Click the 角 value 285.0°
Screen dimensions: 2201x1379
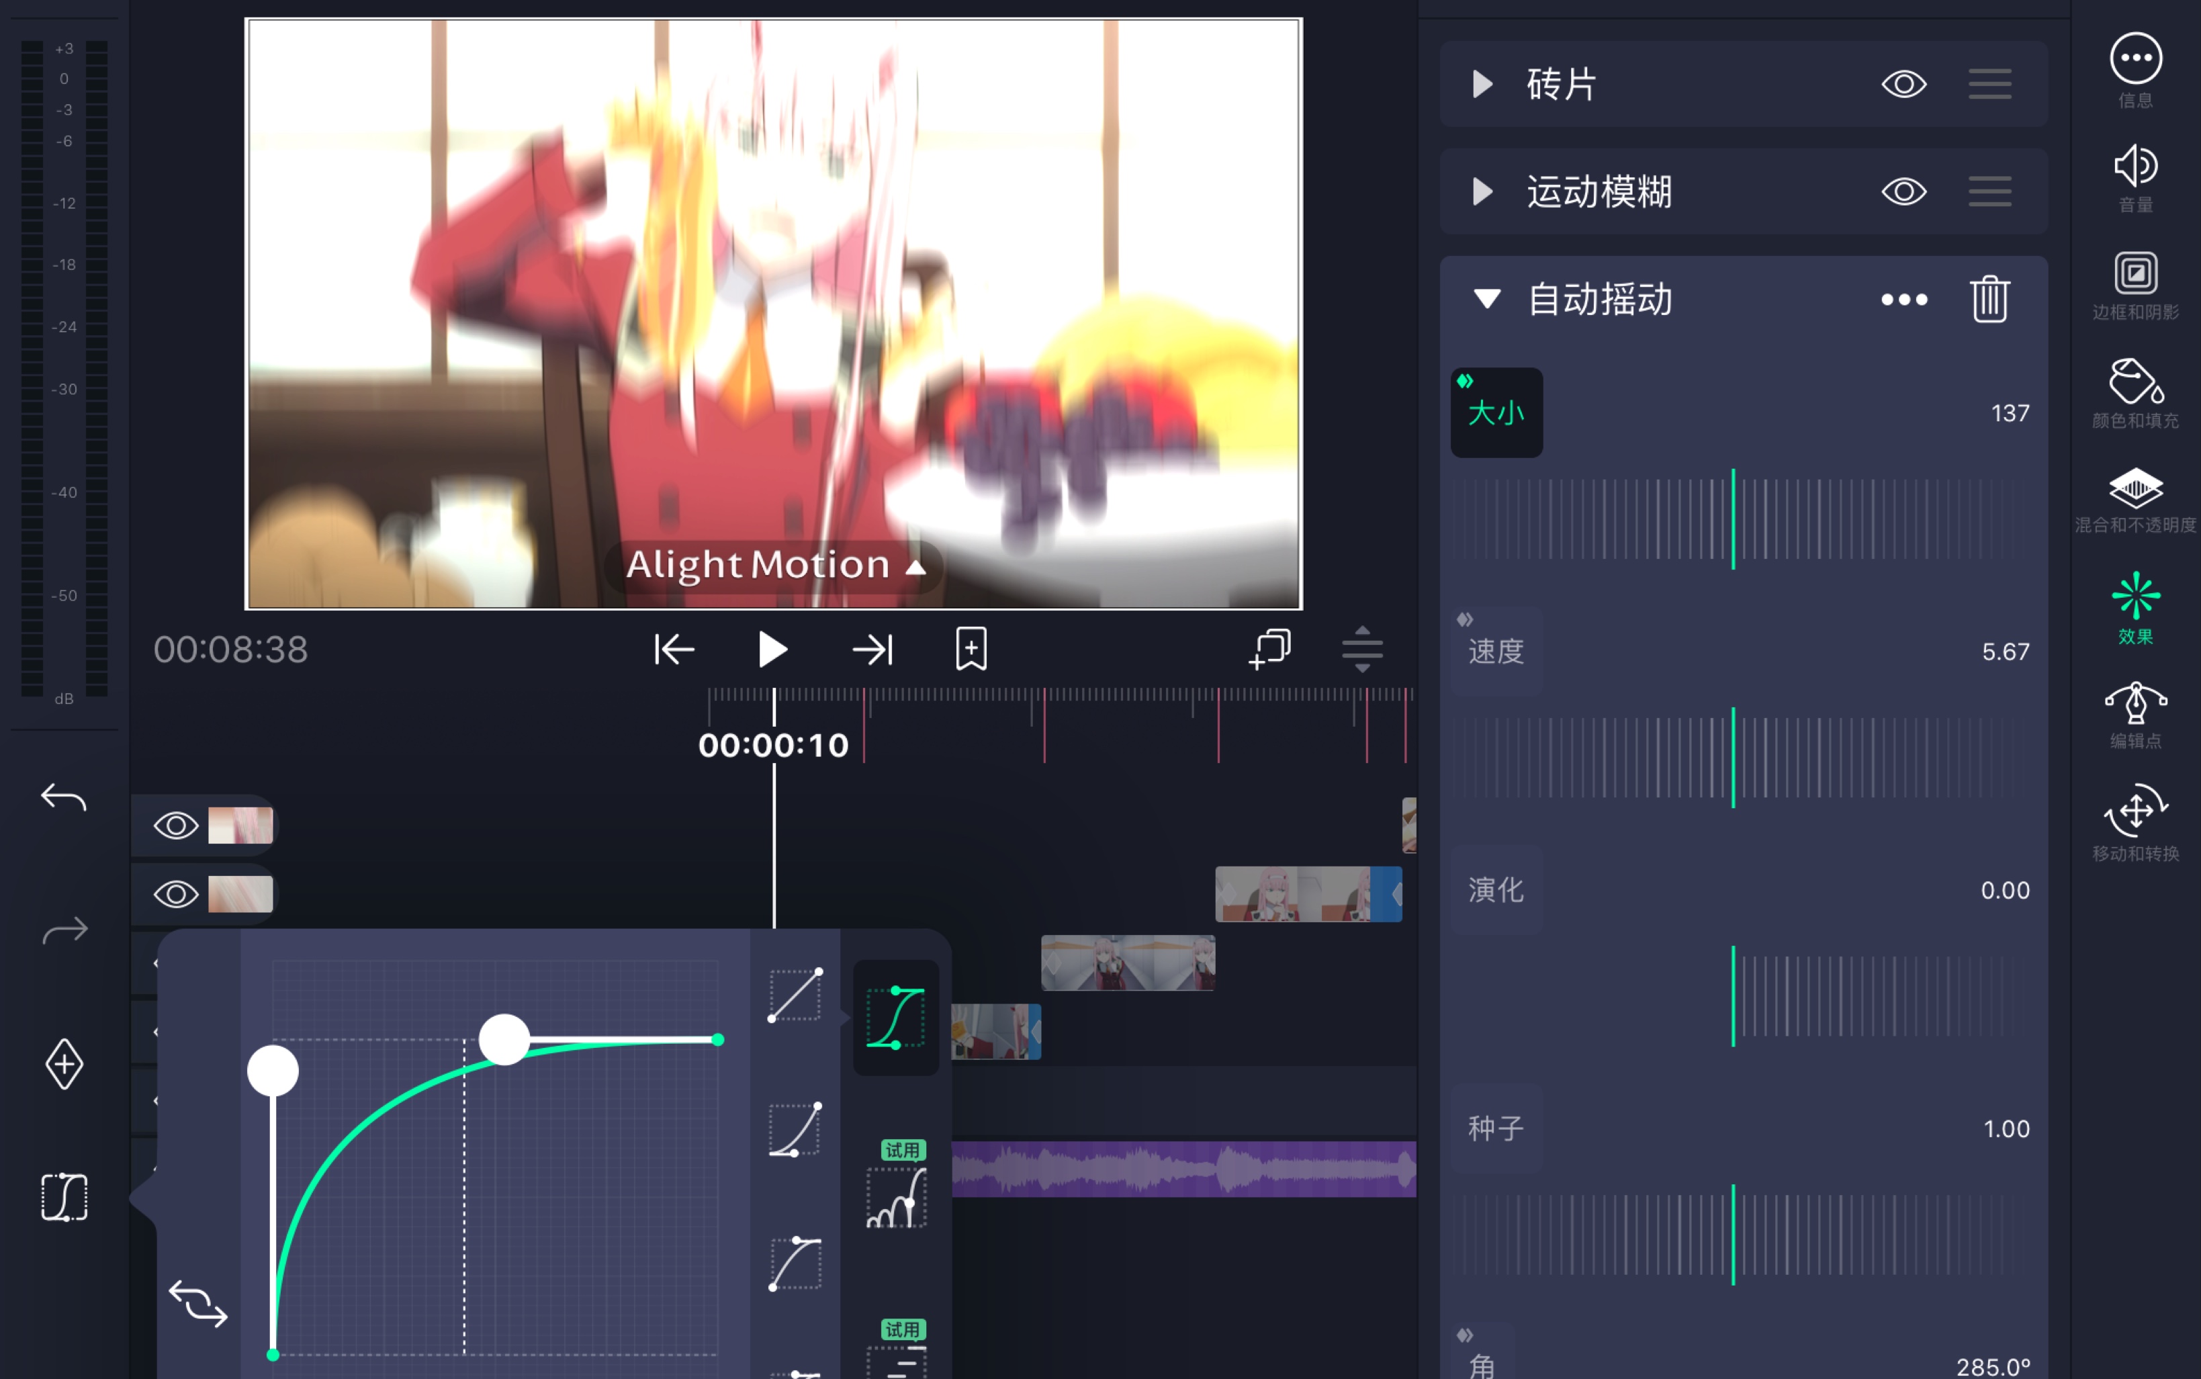point(1993,1366)
